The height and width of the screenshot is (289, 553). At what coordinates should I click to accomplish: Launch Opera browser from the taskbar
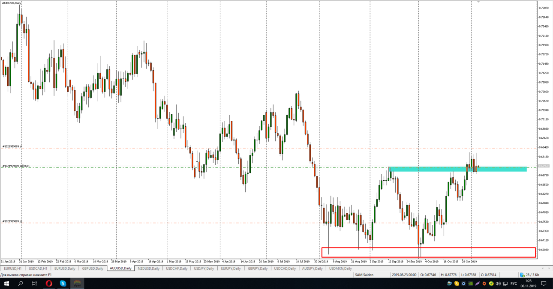tap(49, 283)
